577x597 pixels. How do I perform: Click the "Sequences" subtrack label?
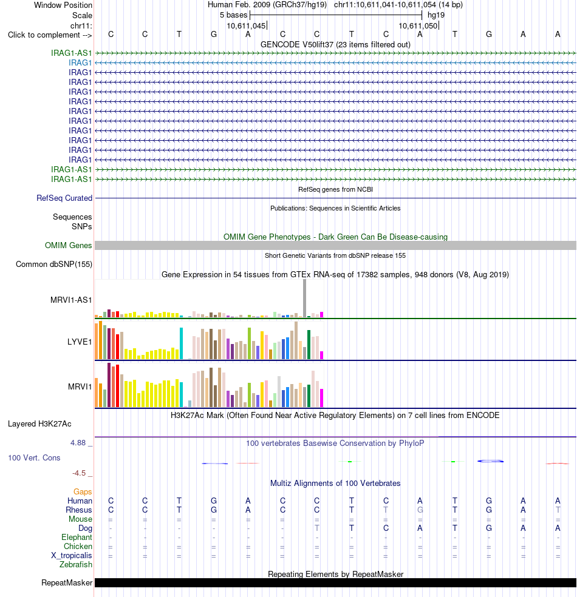(72, 217)
